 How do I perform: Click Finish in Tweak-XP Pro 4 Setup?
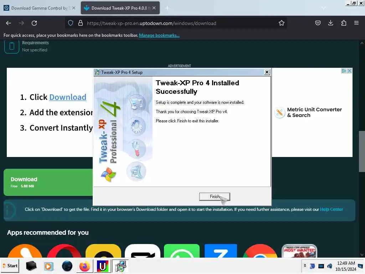tap(214, 197)
